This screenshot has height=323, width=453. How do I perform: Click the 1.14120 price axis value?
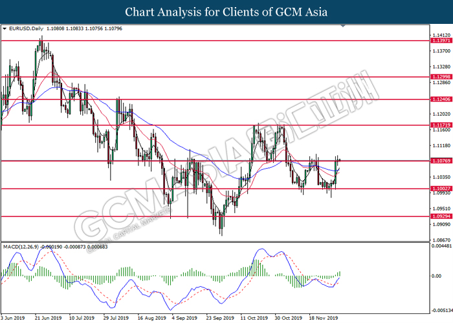(x=441, y=36)
